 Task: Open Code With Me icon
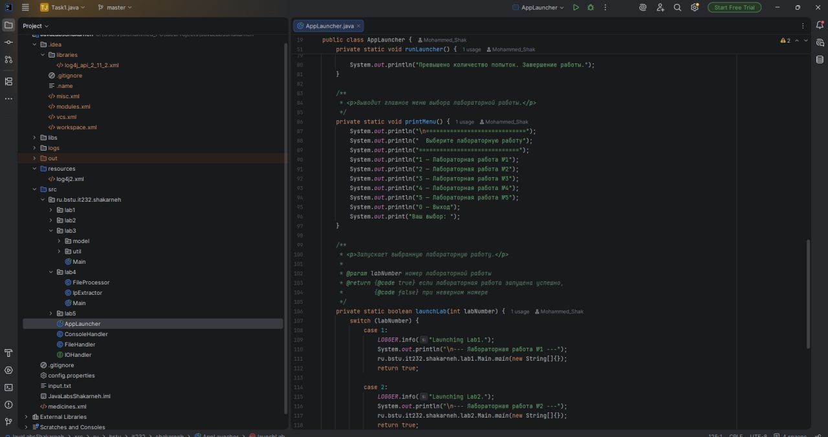click(660, 8)
